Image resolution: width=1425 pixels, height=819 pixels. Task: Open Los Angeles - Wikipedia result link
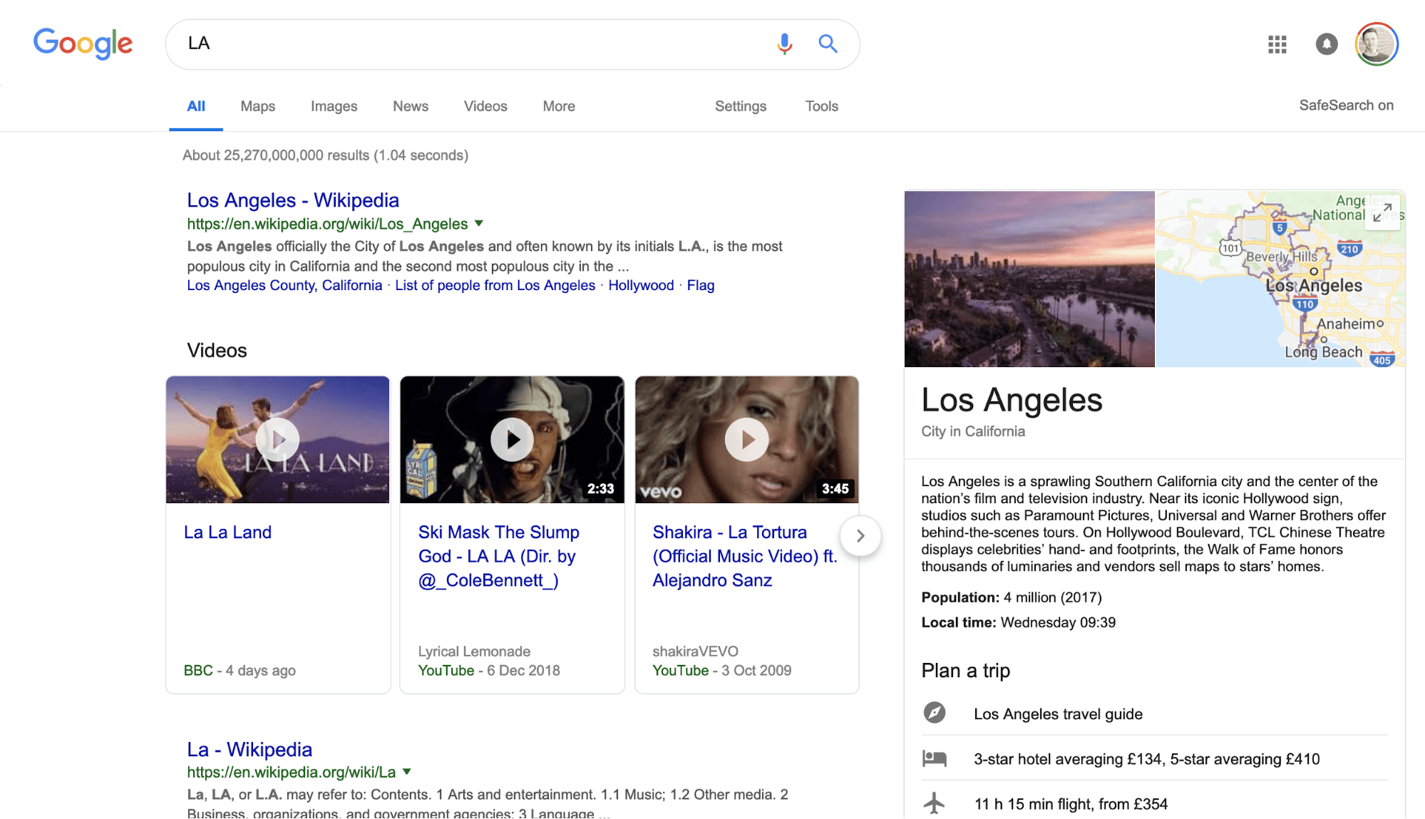293,200
